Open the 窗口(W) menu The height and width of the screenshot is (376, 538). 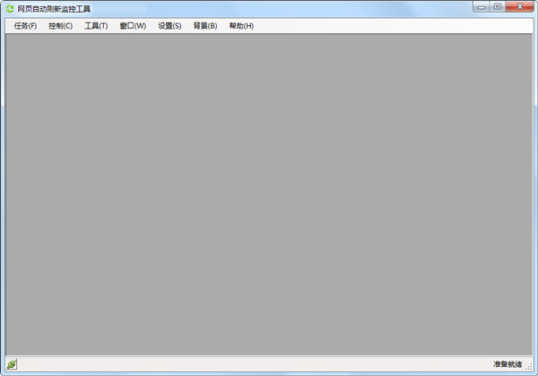point(133,26)
